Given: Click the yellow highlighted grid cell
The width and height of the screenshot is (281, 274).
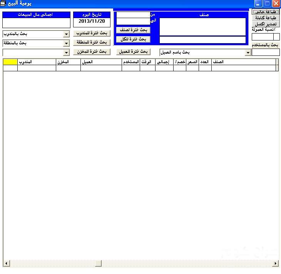Looking at the screenshot, I should [x=10, y=62].
